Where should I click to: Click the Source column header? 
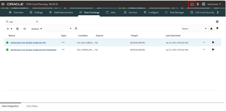(100, 36)
